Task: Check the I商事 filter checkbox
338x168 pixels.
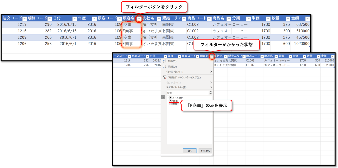Action: [170, 104]
